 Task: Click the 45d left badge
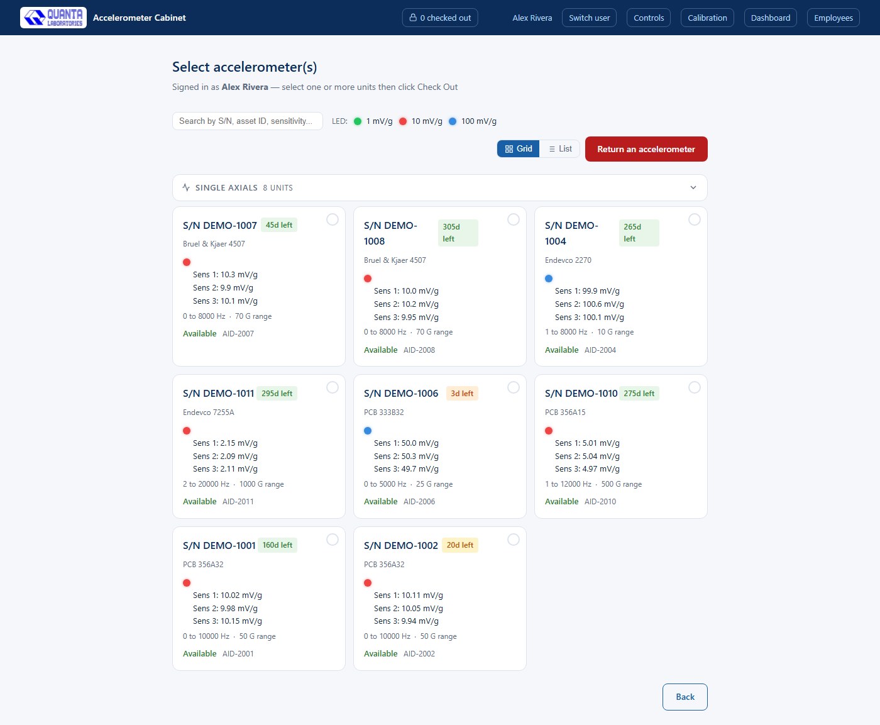pyautogui.click(x=279, y=225)
